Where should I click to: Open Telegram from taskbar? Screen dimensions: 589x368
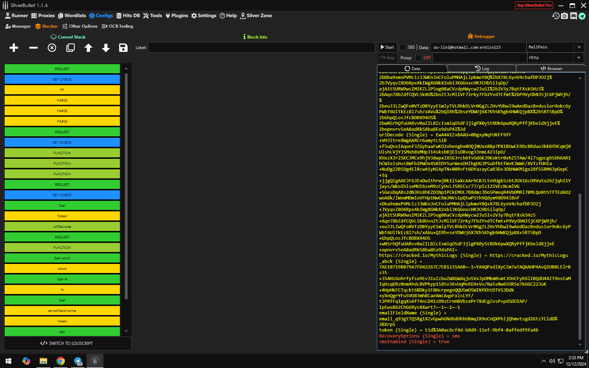(78, 361)
